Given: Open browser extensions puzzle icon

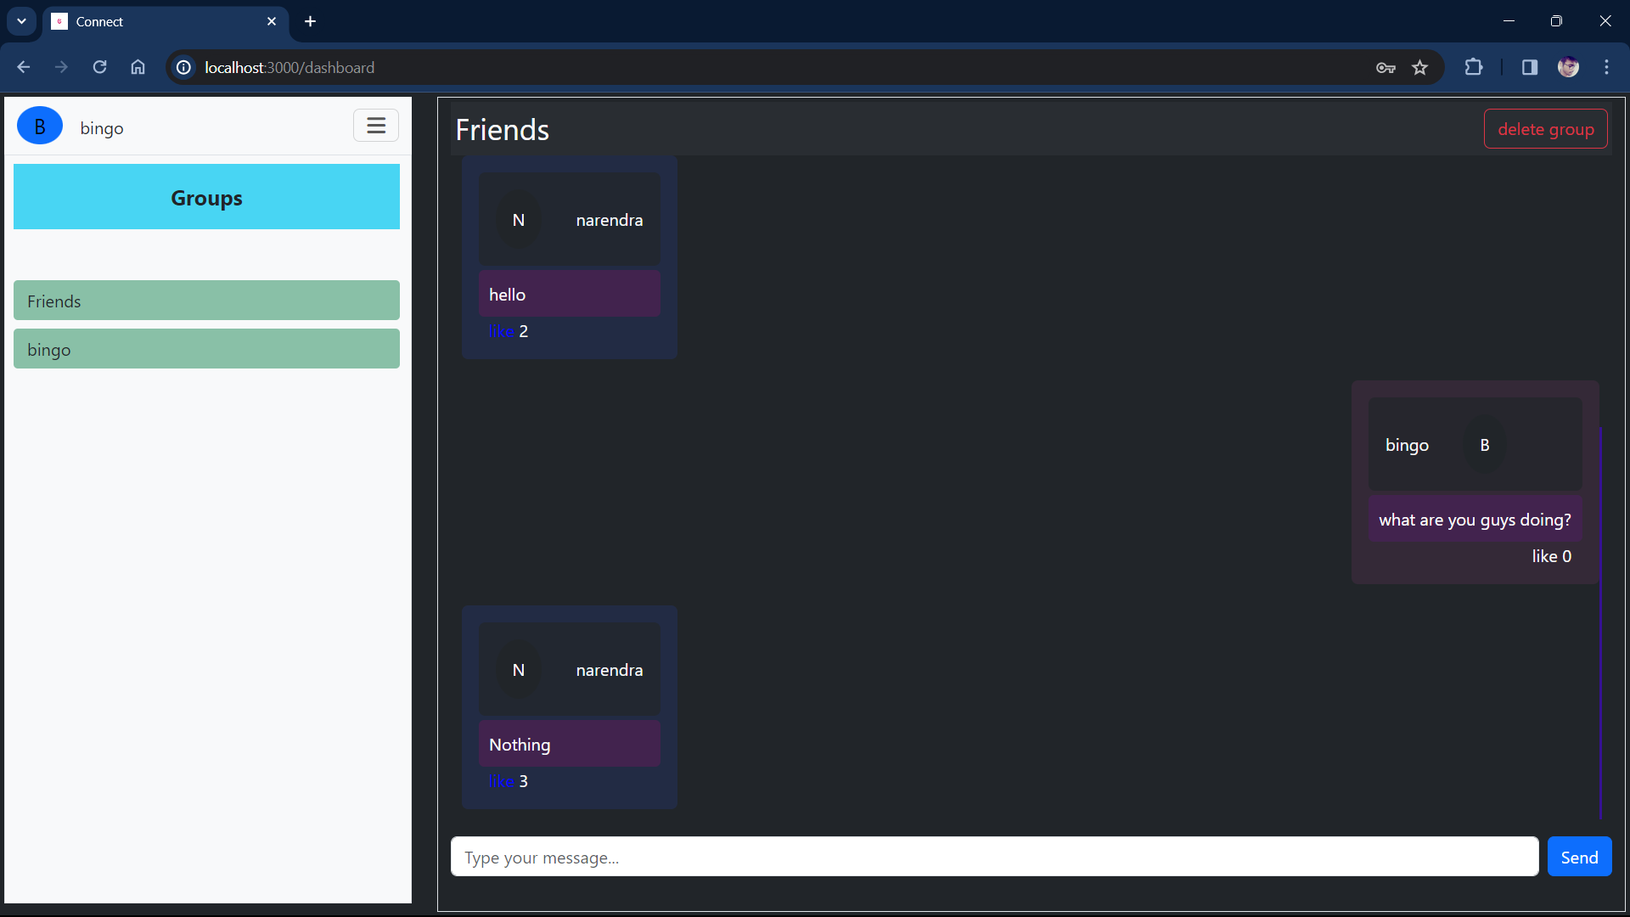Looking at the screenshot, I should click(1474, 67).
